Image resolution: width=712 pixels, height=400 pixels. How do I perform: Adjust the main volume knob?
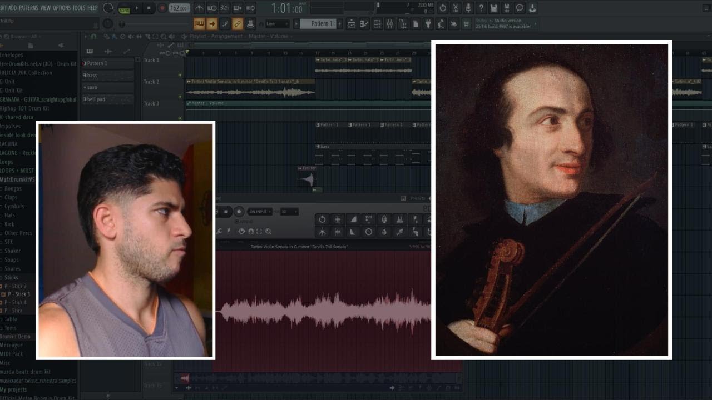coord(108,8)
